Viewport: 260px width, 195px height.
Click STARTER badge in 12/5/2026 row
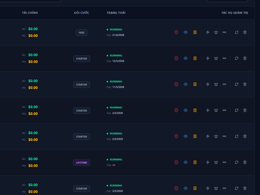click(x=82, y=59)
